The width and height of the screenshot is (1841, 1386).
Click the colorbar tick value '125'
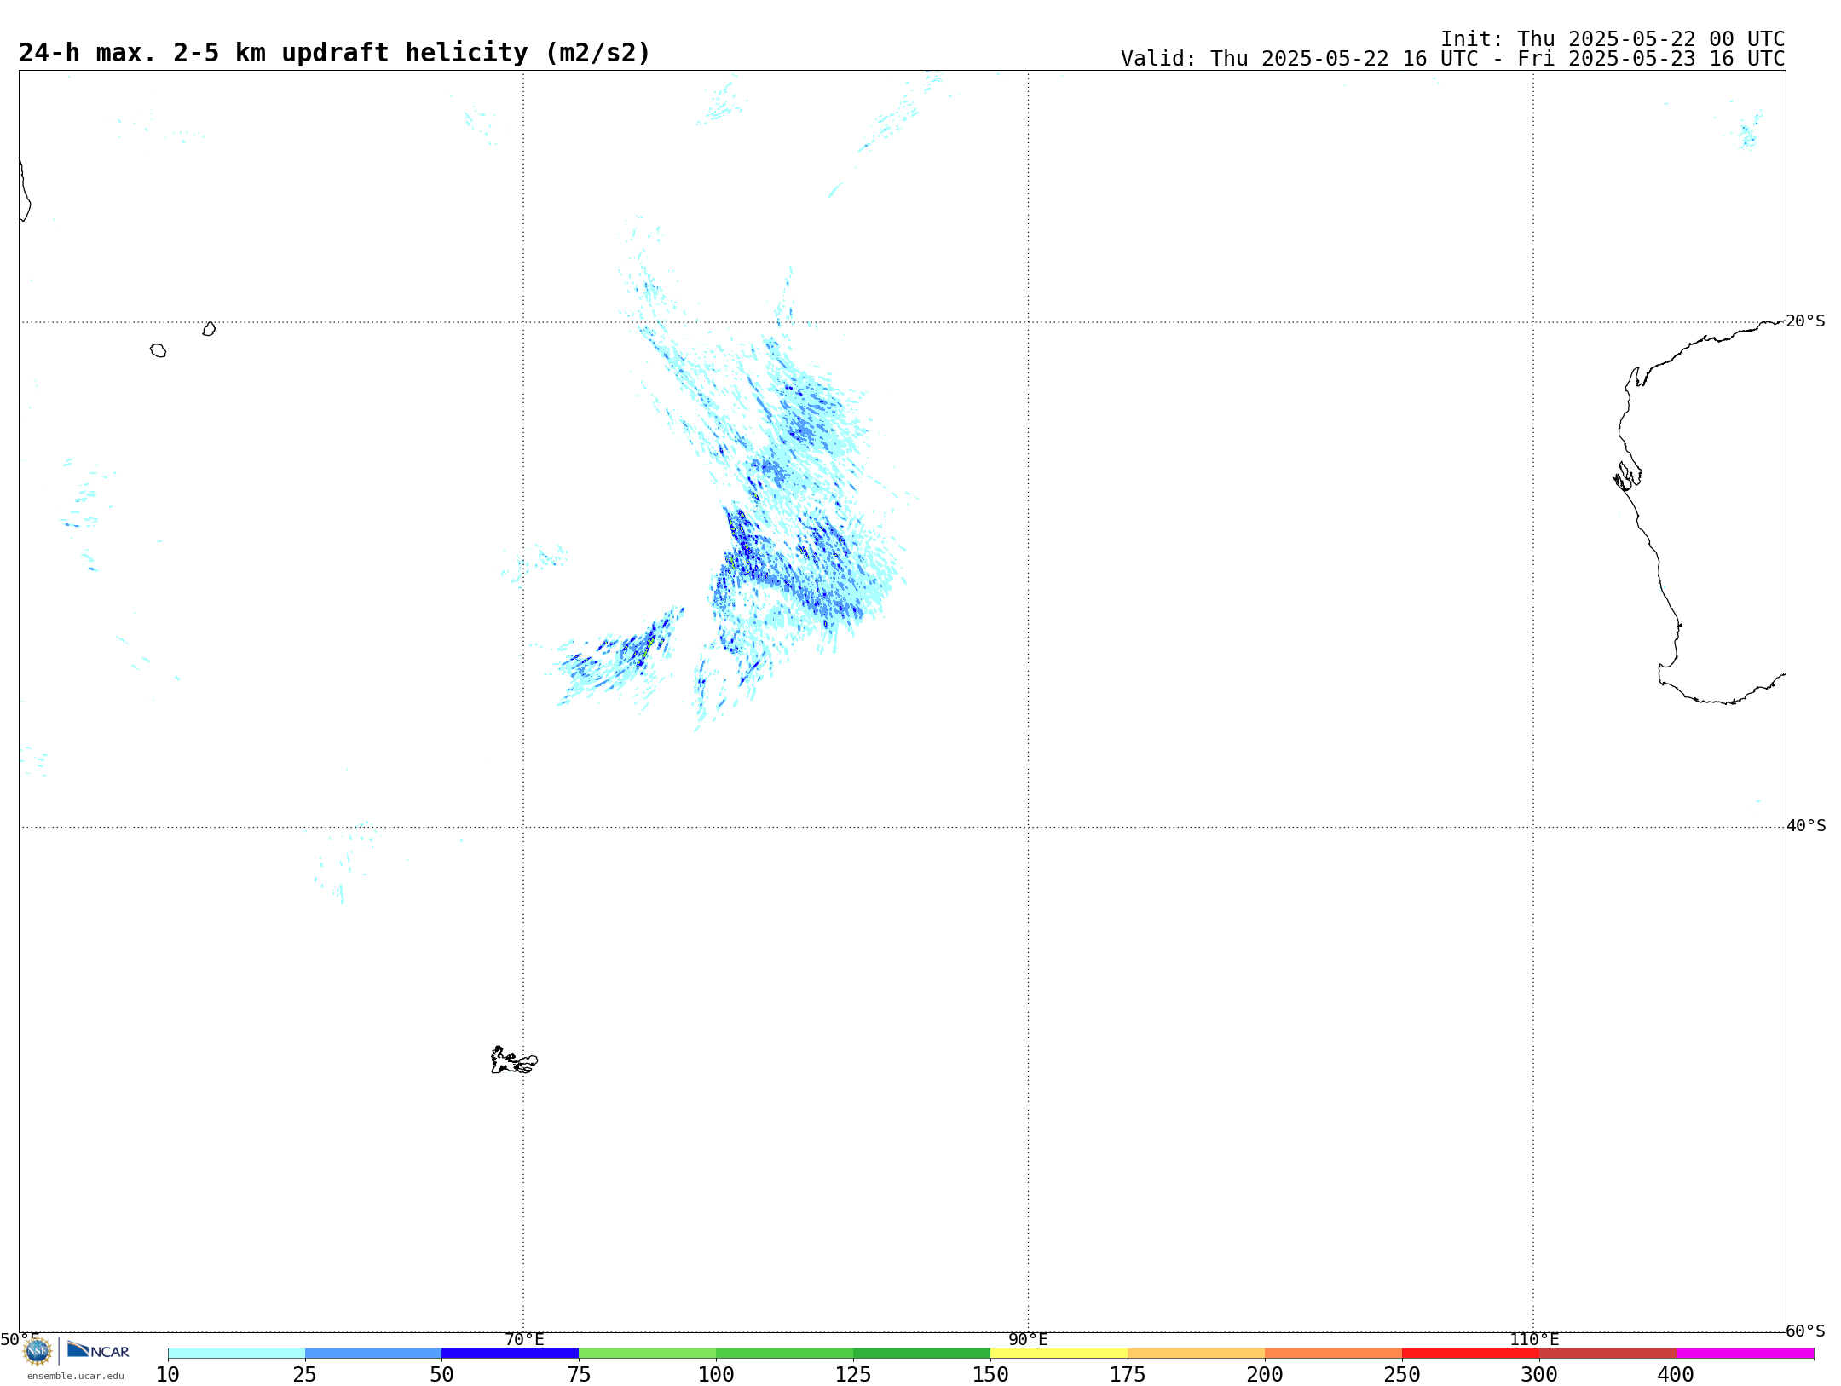pyautogui.click(x=853, y=1375)
